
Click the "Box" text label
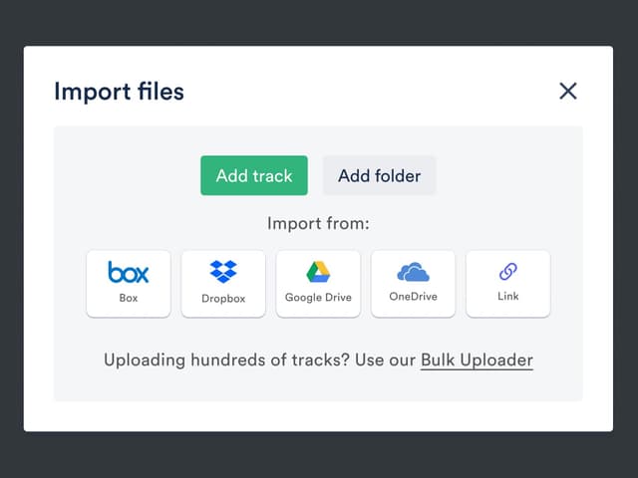[x=129, y=297]
